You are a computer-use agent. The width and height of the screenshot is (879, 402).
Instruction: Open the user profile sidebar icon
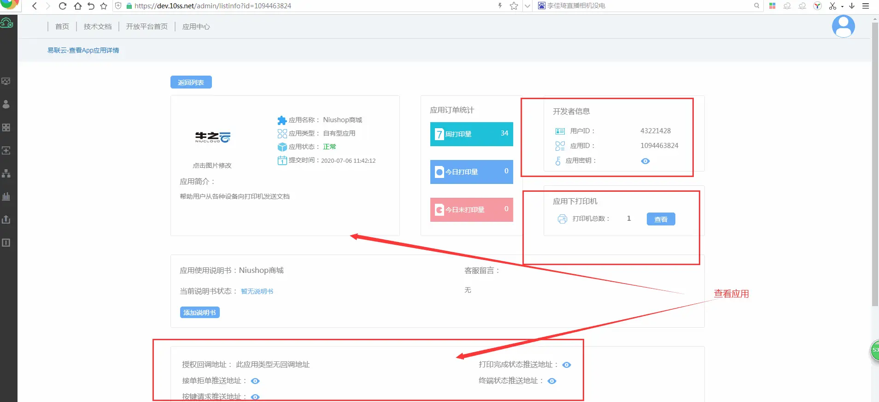pyautogui.click(x=6, y=104)
